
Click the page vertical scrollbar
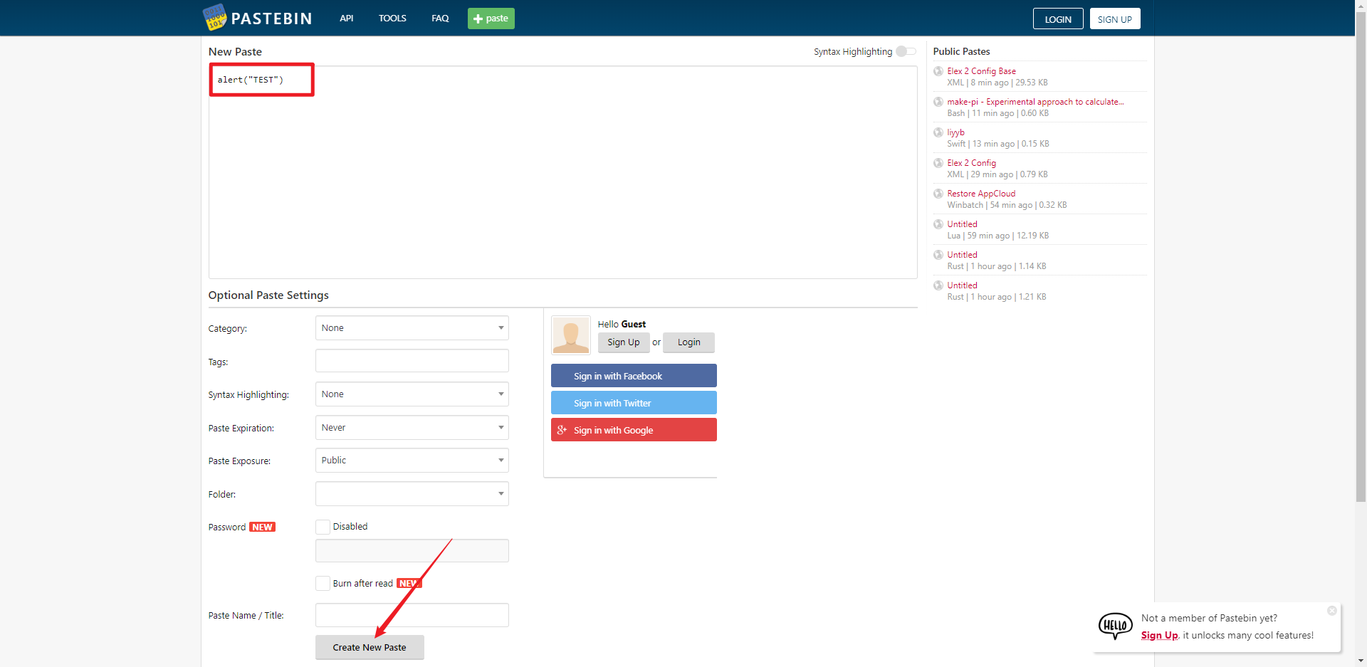1361,256
